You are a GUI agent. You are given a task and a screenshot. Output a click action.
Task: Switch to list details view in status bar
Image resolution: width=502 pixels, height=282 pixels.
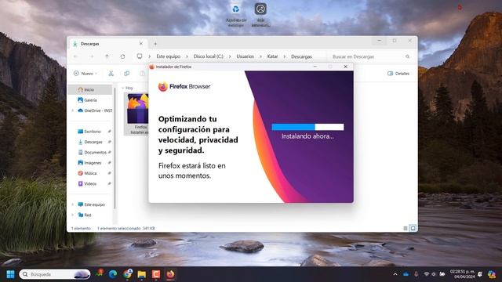click(406, 228)
